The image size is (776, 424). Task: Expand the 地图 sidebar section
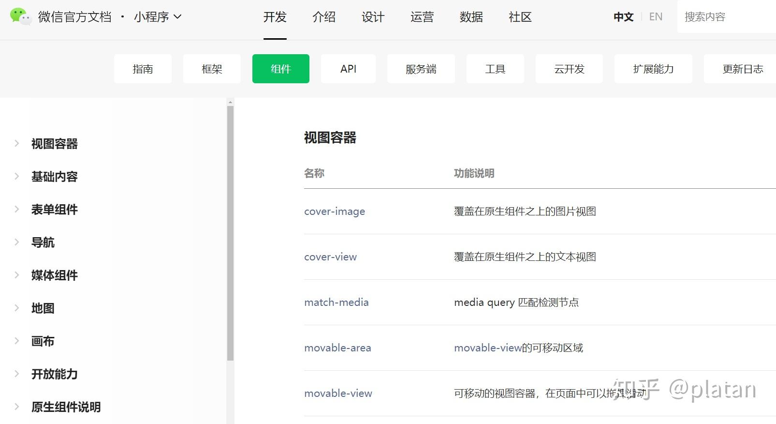(43, 308)
